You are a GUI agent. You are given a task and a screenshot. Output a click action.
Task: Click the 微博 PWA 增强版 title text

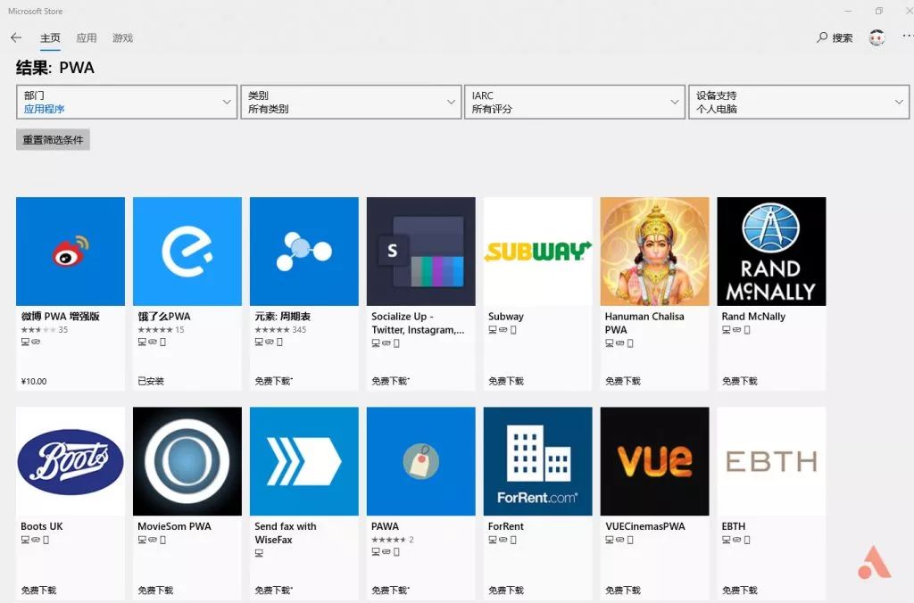[61, 317]
